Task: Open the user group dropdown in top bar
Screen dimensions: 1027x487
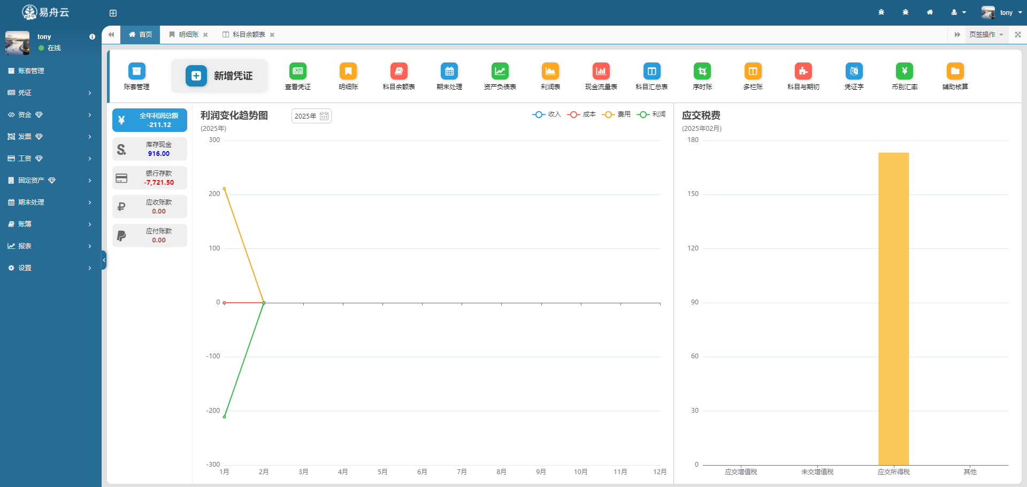Action: (959, 12)
